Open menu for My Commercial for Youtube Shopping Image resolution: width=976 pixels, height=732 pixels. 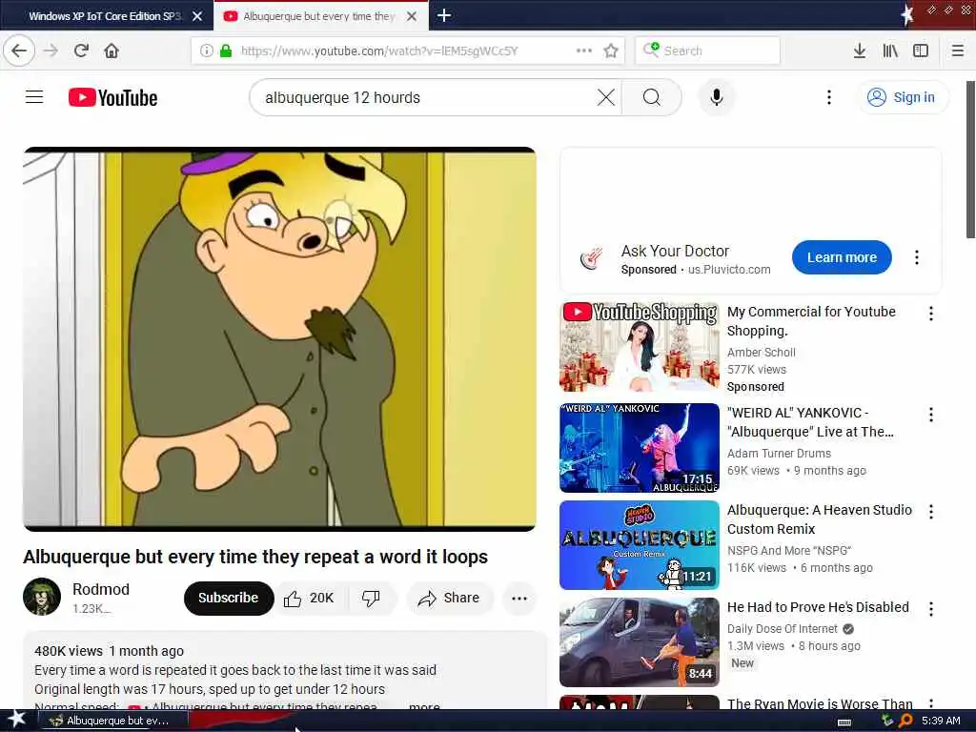[930, 313]
